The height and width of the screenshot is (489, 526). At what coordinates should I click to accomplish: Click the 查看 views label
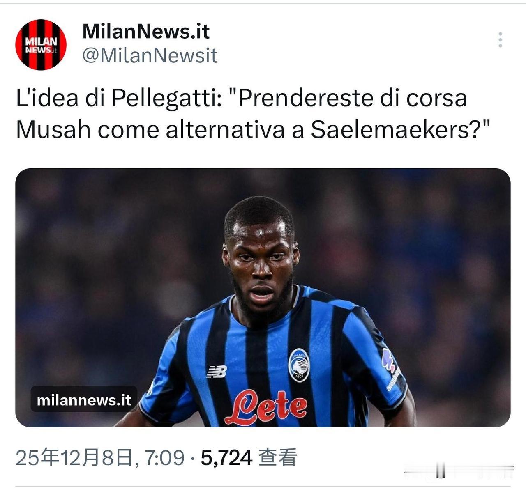click(x=277, y=457)
